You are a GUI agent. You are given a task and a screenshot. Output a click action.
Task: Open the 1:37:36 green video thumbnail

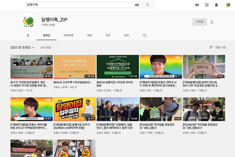(118, 67)
